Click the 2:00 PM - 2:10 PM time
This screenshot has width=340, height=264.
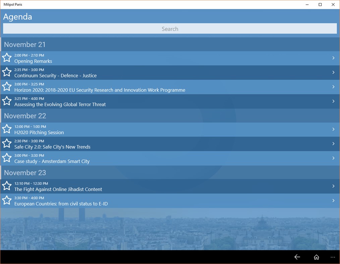pyautogui.click(x=29, y=55)
